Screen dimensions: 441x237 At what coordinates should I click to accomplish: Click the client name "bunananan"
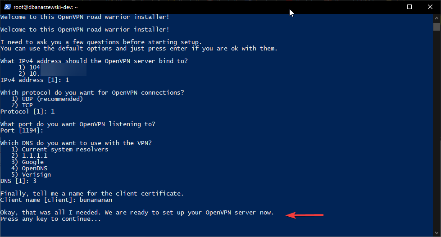tap(95, 200)
